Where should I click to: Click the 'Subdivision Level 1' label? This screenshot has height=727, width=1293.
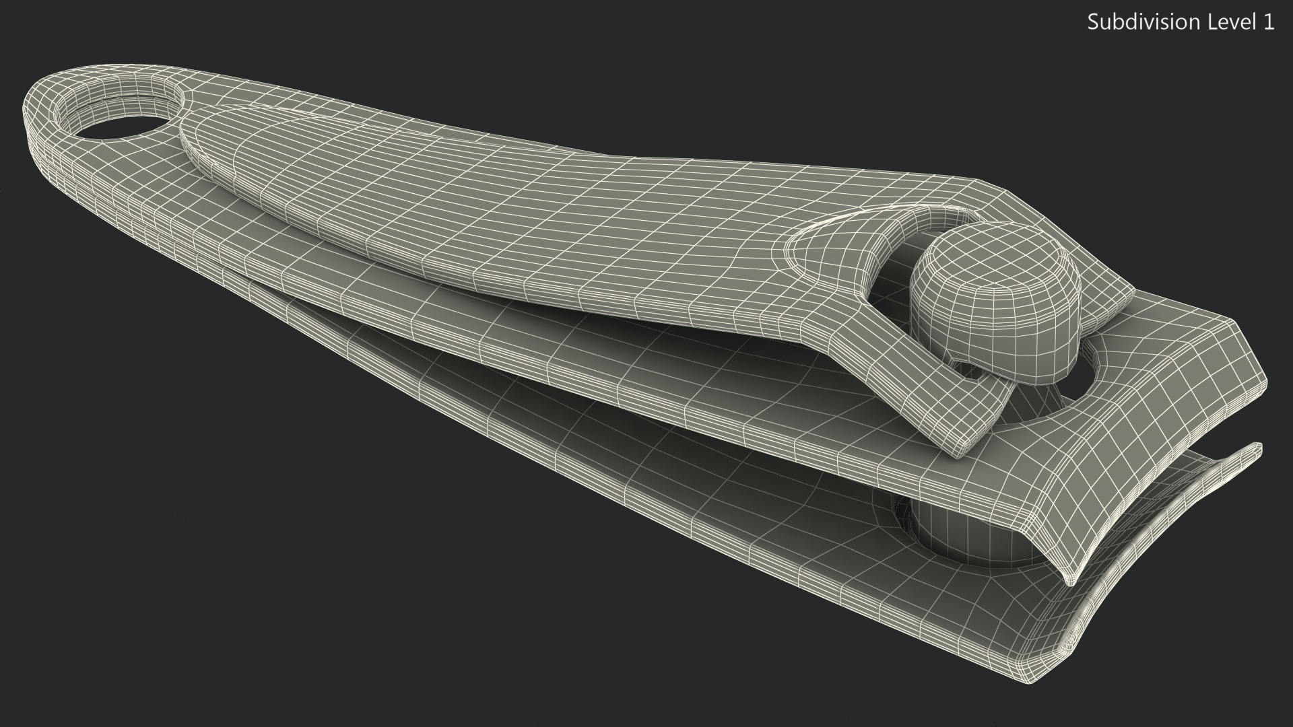(x=1181, y=22)
